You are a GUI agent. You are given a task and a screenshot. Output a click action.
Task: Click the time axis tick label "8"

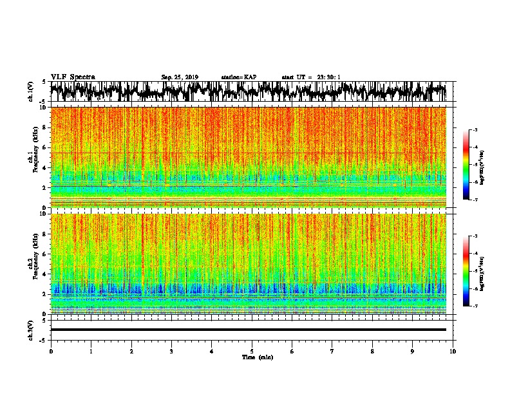point(372,351)
